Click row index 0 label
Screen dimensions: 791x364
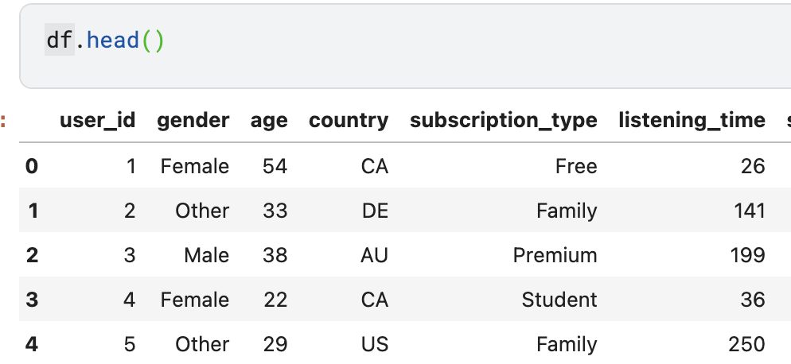32,166
